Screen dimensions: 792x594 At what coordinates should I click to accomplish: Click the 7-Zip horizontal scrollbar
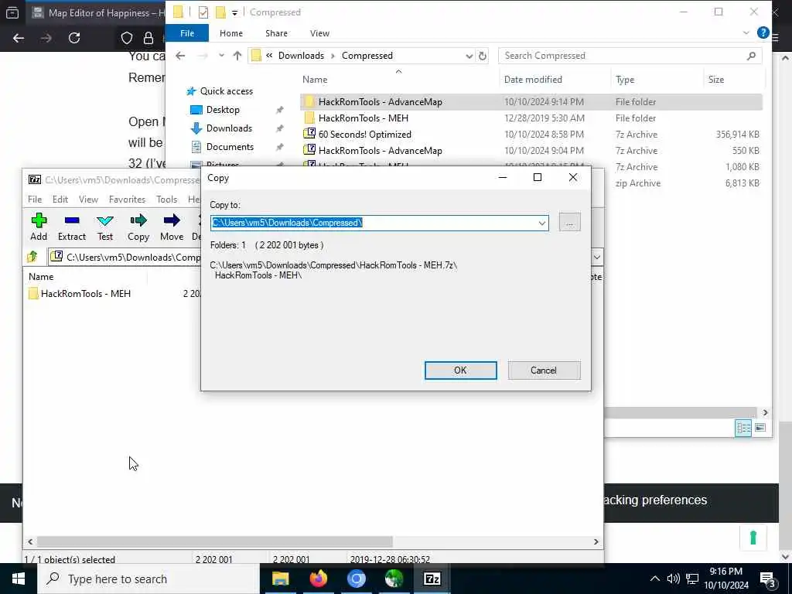[215, 541]
